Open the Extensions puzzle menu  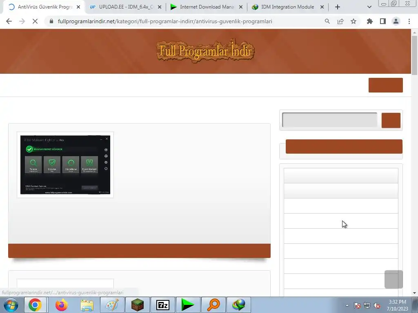coord(369,21)
